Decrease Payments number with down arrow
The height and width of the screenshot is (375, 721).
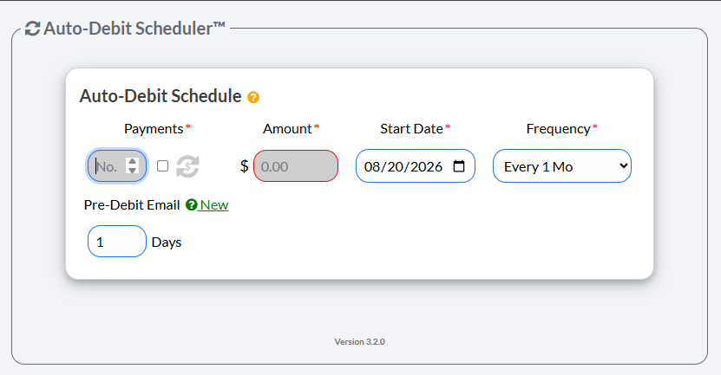click(x=133, y=171)
